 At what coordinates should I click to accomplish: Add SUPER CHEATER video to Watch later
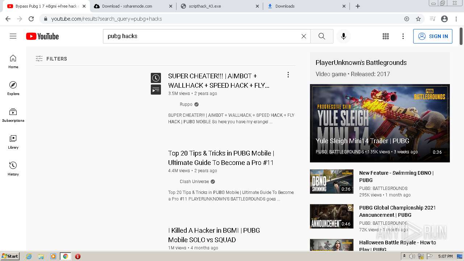(x=156, y=78)
